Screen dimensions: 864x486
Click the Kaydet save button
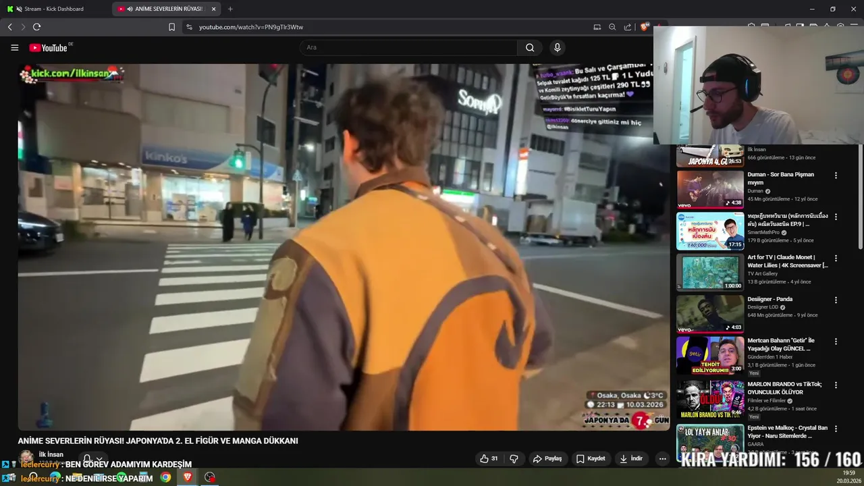tap(591, 458)
